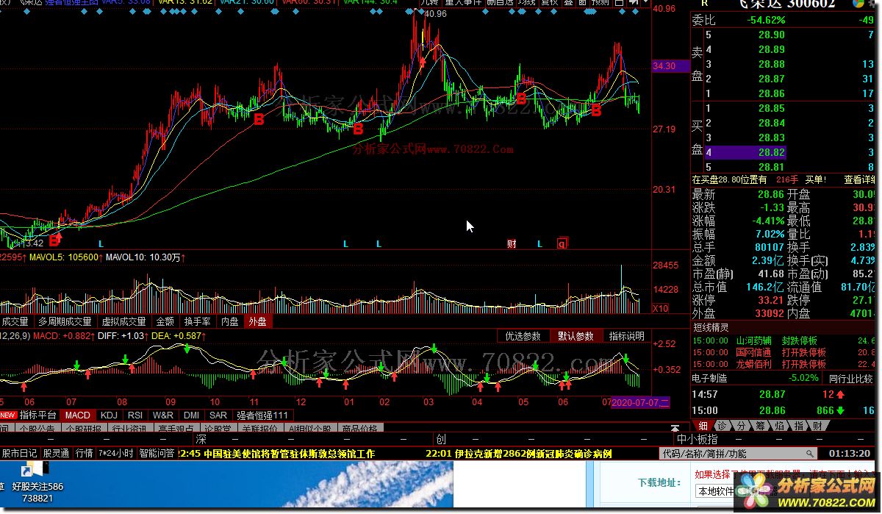The image size is (882, 514).
Task: Select the 多周期成交量 tab
Action: [65, 321]
